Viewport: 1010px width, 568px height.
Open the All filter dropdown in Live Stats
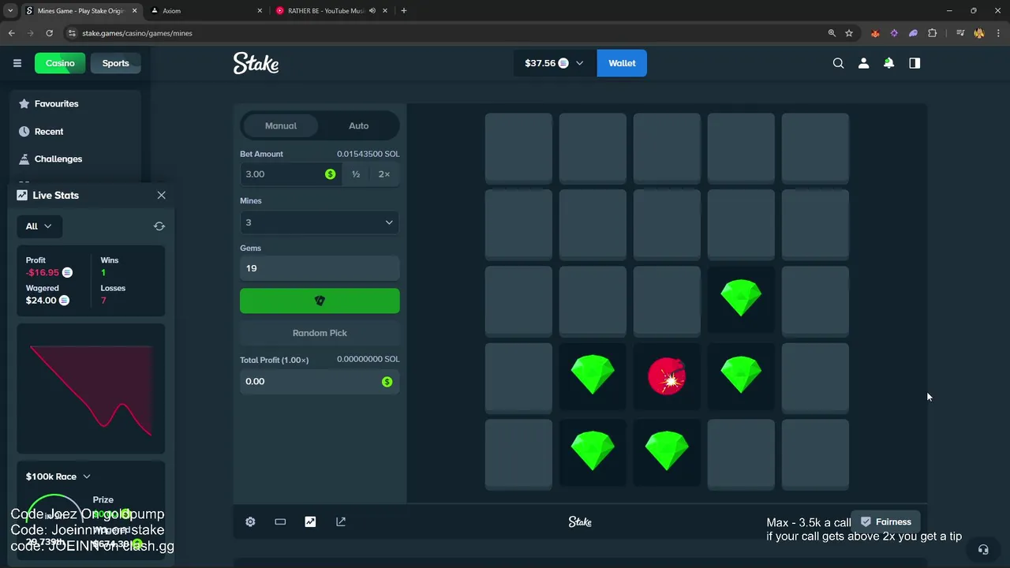pos(39,226)
